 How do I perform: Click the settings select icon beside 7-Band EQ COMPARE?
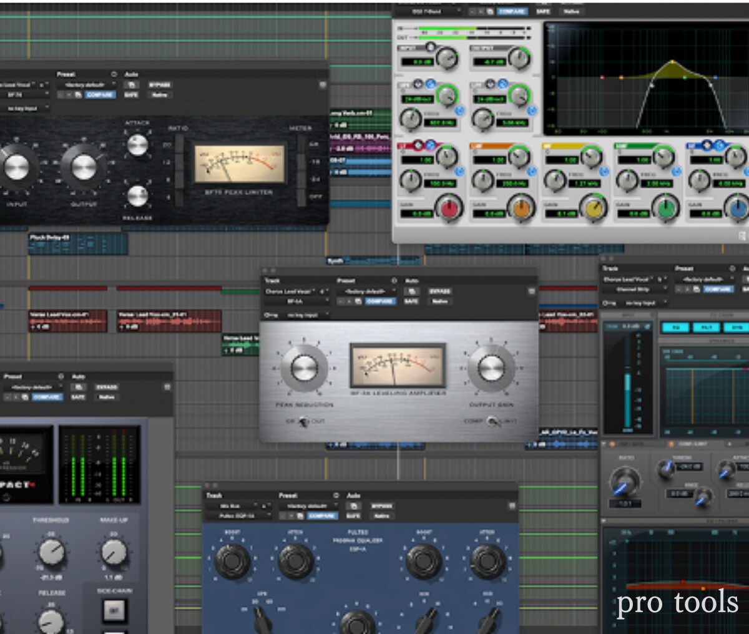click(x=491, y=11)
